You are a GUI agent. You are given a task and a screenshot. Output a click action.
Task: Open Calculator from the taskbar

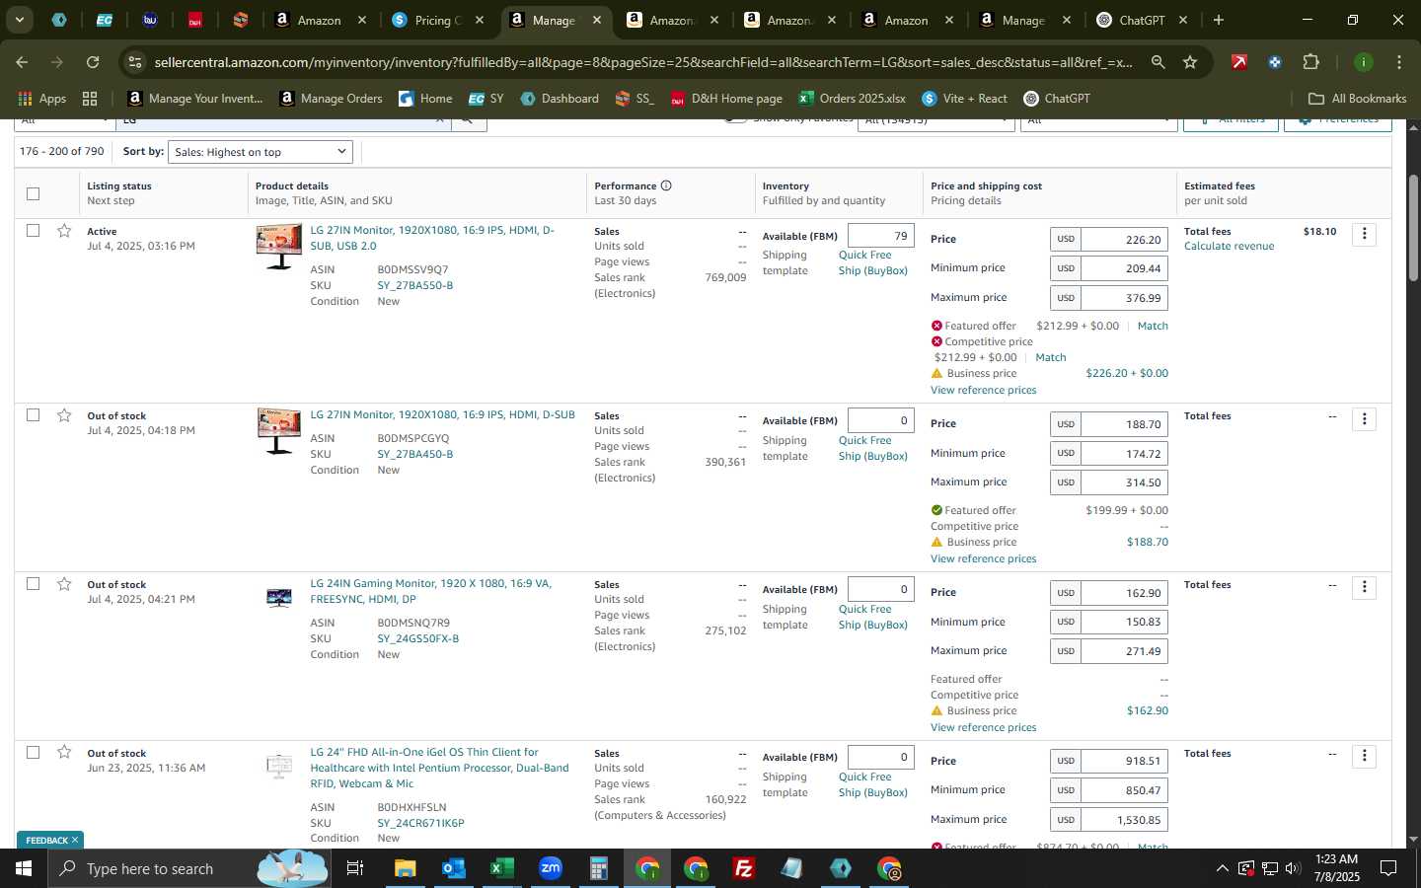pos(598,868)
